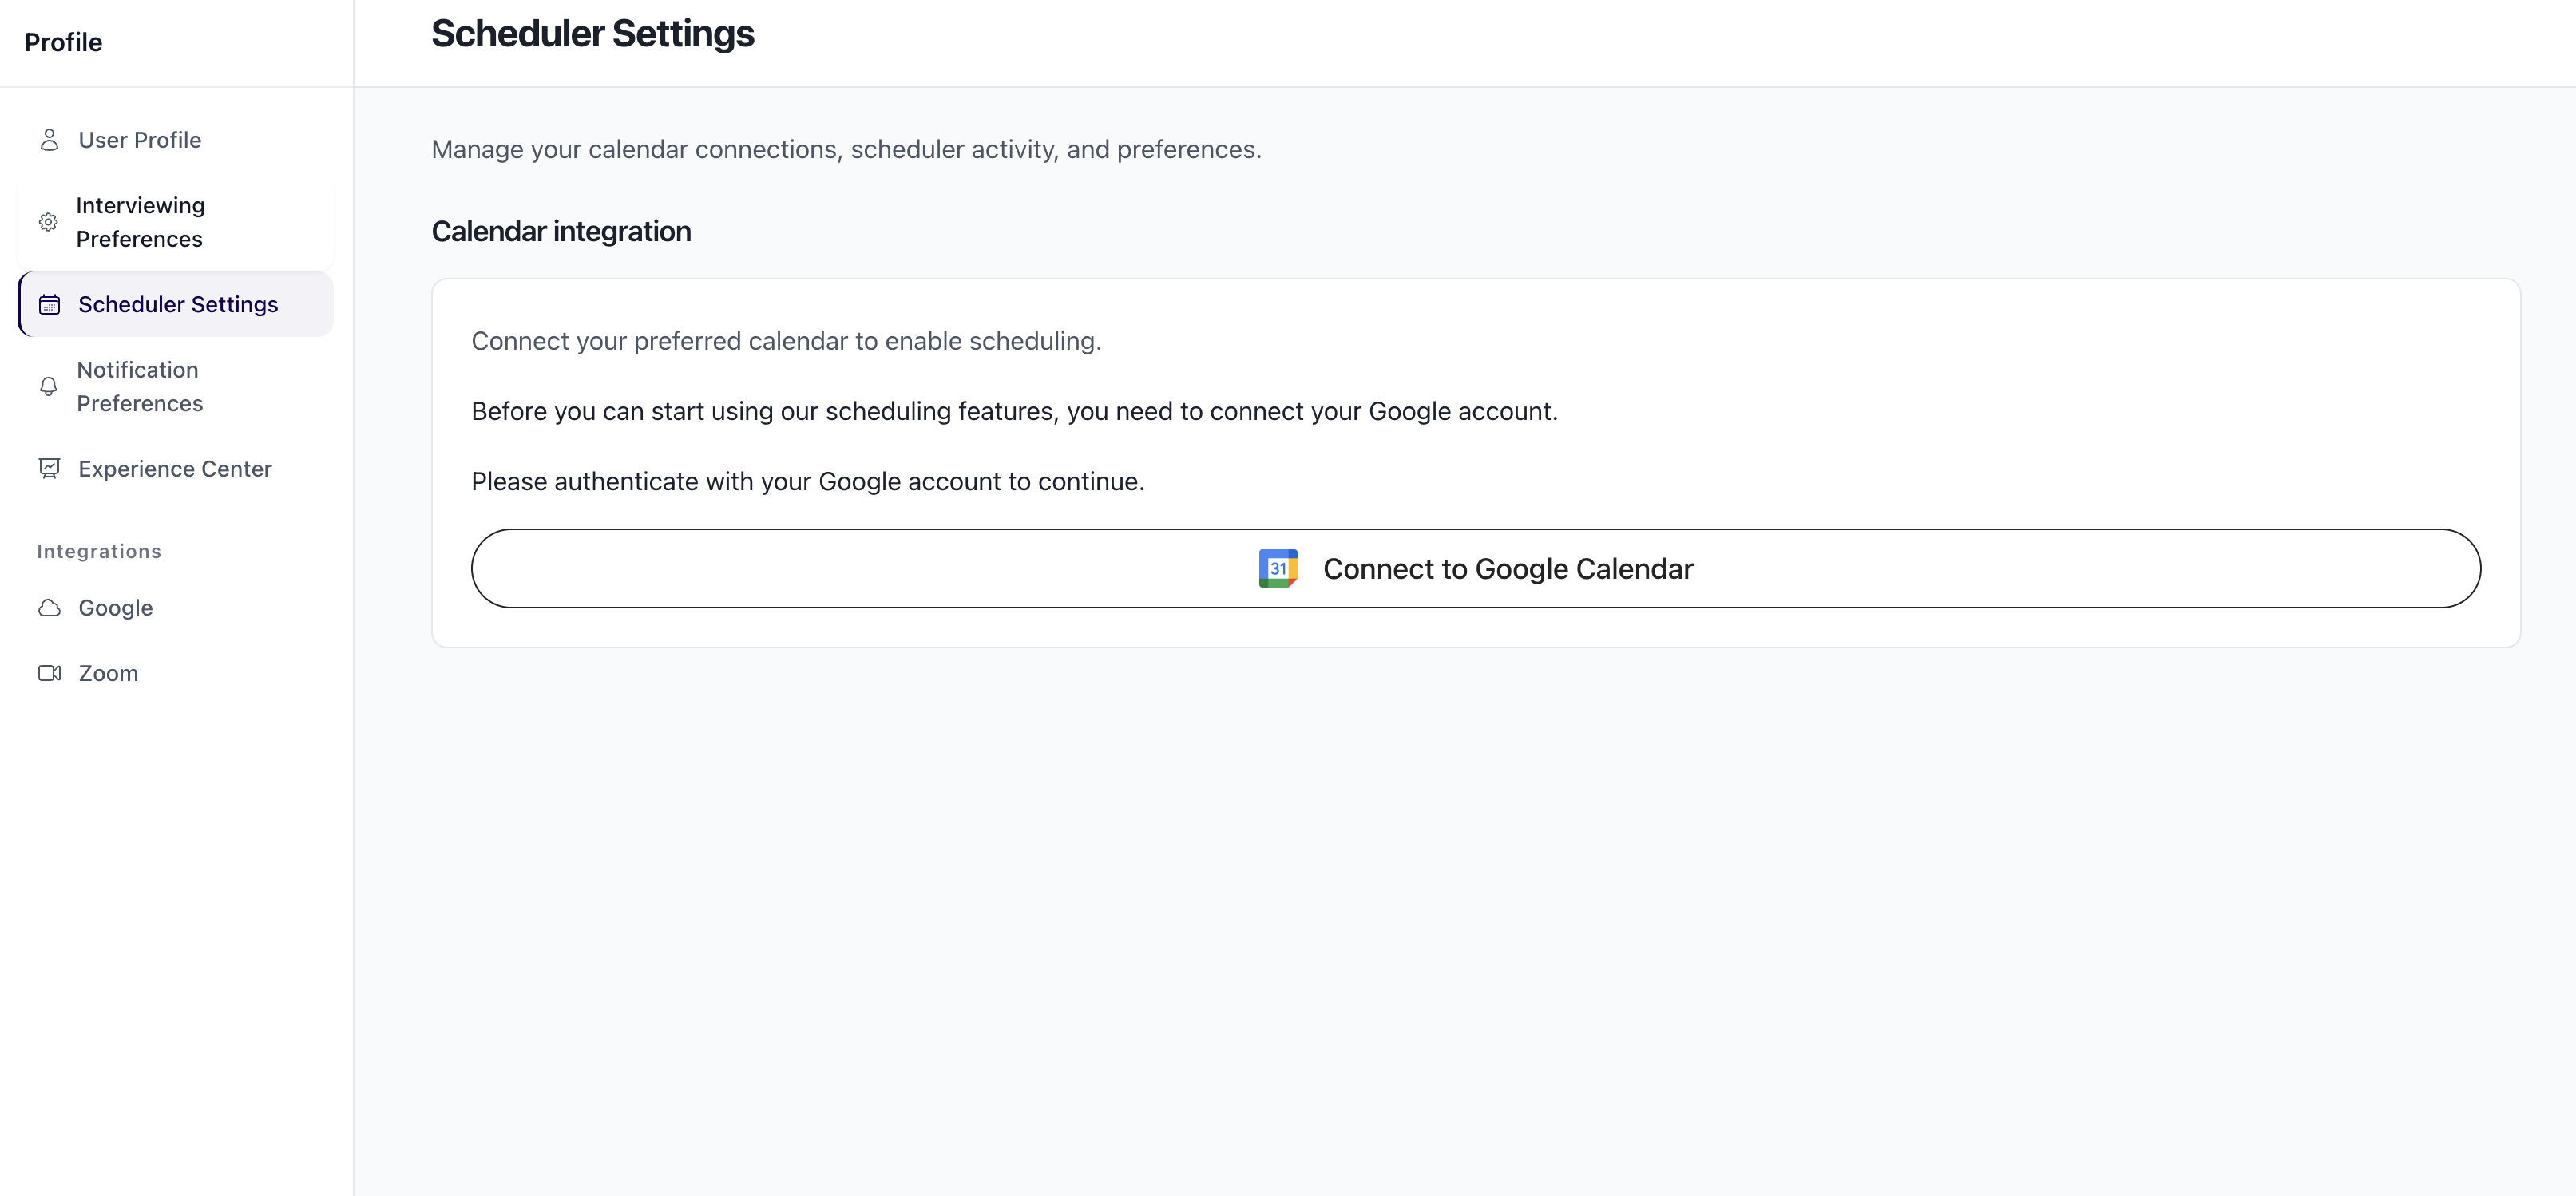Click the Notification Preferences bell icon

48,387
